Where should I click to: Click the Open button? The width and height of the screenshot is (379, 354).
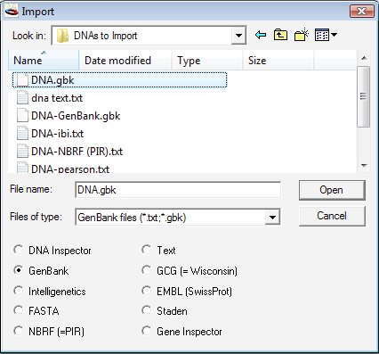pyautogui.click(x=332, y=190)
